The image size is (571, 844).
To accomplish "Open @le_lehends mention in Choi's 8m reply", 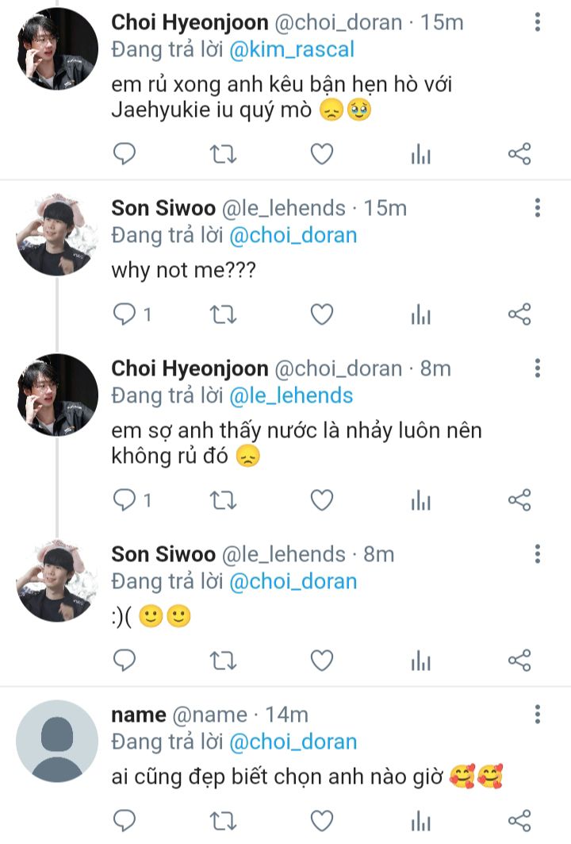I will click(291, 395).
